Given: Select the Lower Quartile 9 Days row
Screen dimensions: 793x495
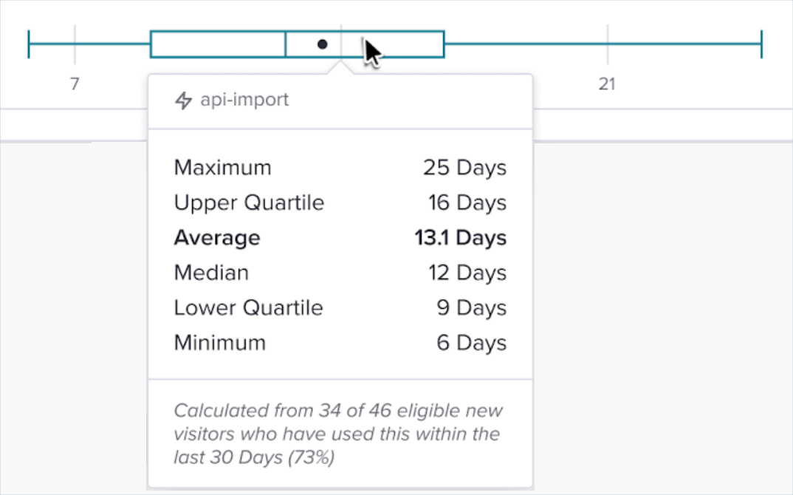Looking at the screenshot, I should (340, 307).
